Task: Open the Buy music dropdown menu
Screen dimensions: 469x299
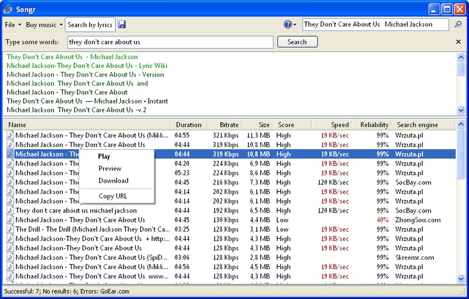Action: coord(44,25)
